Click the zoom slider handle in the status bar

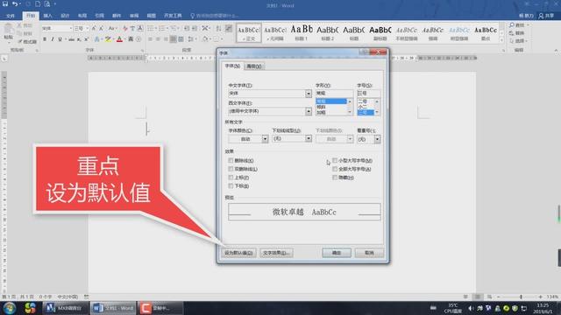[521, 297]
